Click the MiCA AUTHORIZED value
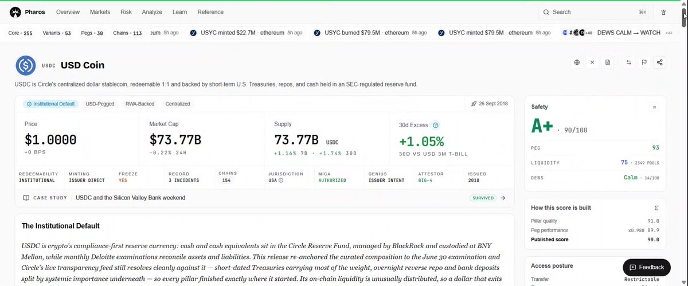688x286 pixels. (x=332, y=180)
